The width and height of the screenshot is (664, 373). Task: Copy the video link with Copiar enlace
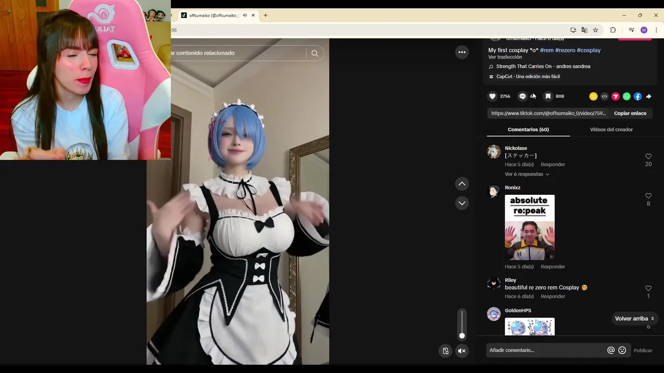[x=630, y=113]
